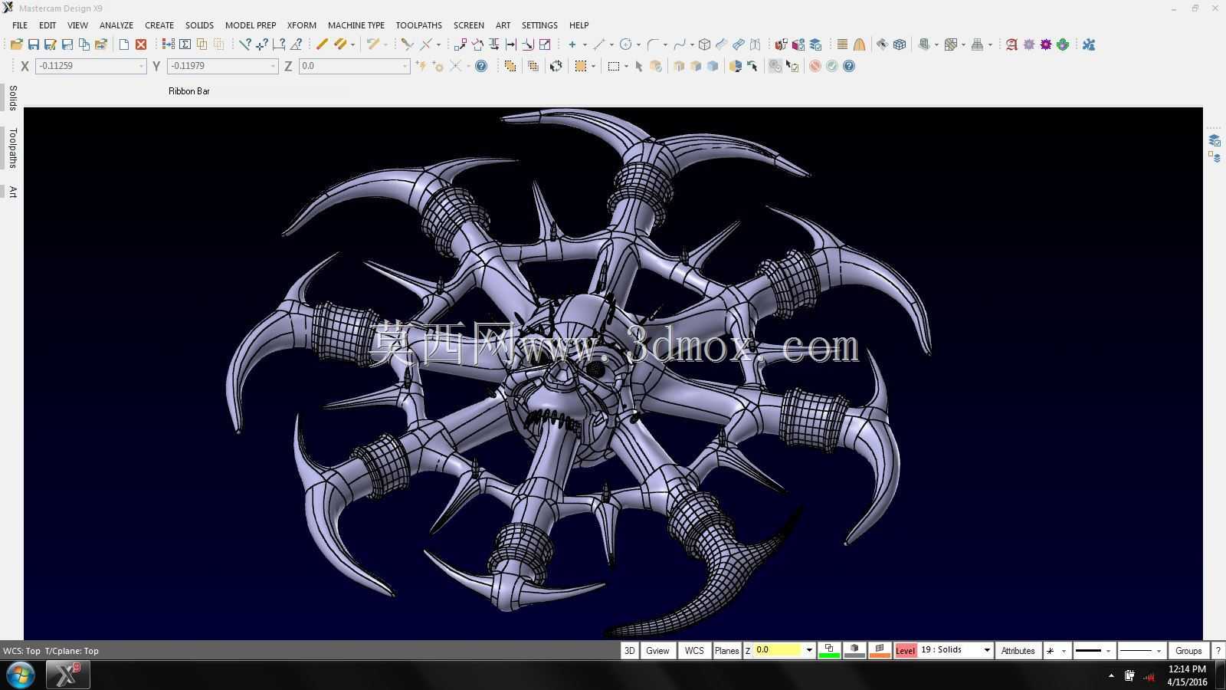Click the Windows Start button
Viewport: 1226px width, 690px height.
[x=20, y=675]
